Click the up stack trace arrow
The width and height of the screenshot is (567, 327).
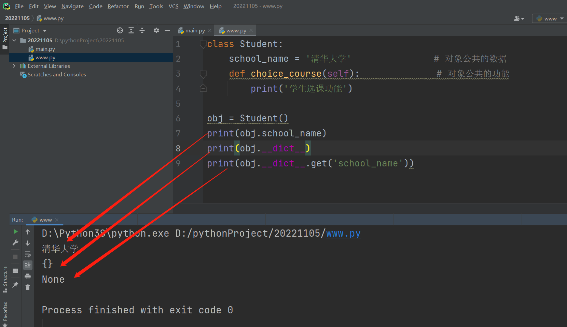pos(28,232)
